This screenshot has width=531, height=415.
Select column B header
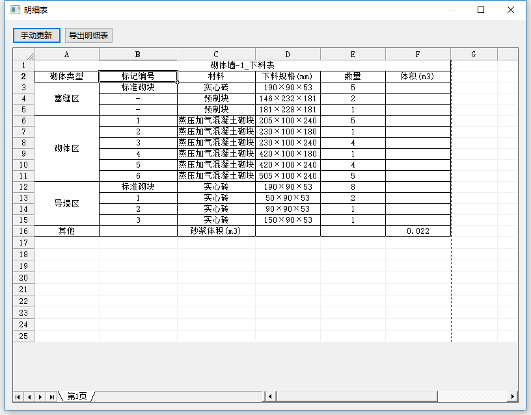pos(138,54)
